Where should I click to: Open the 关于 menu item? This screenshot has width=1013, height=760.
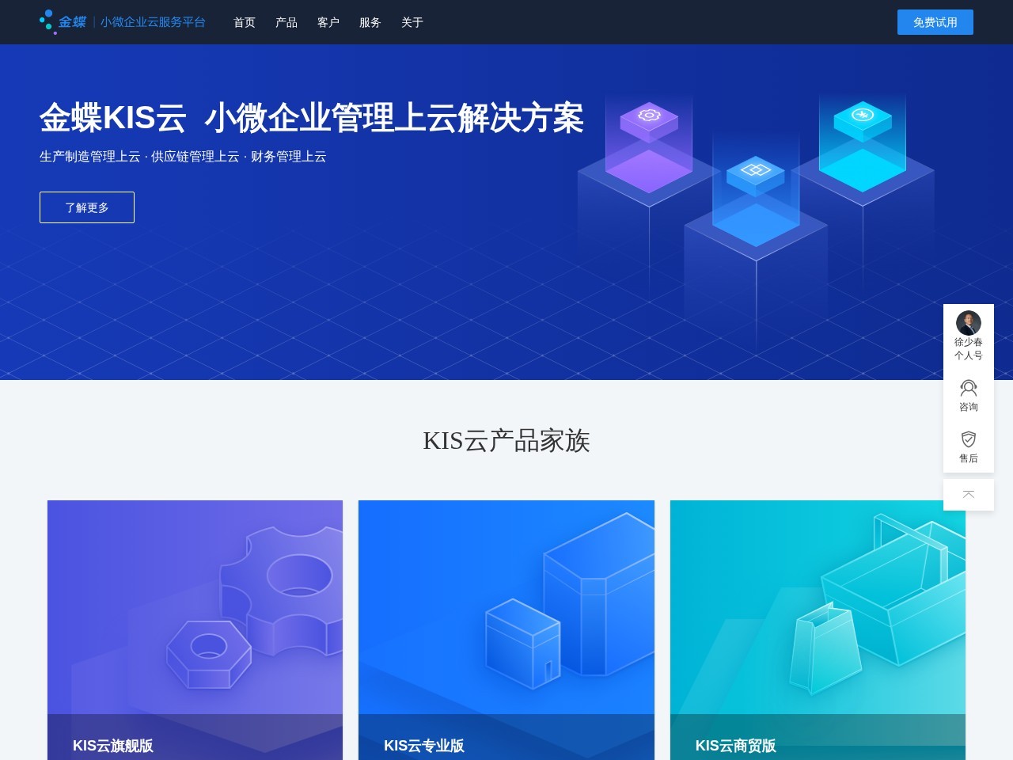(x=412, y=22)
